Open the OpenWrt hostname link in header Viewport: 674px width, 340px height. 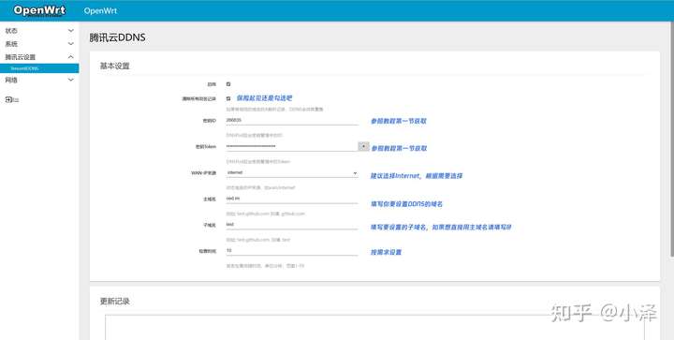point(100,10)
